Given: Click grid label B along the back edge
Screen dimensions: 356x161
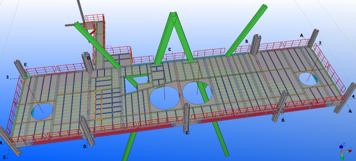Looking at the screenshot, I should [246, 41].
